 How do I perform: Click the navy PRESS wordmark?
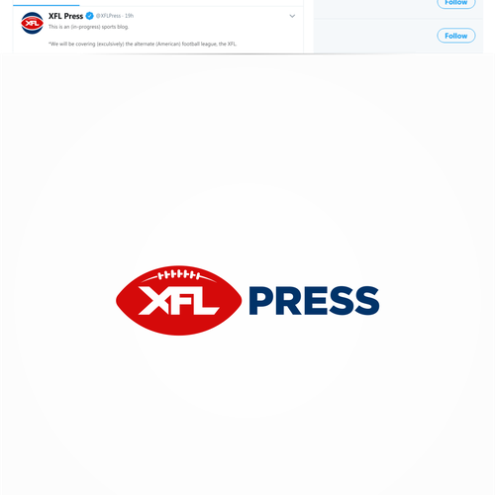coord(314,301)
